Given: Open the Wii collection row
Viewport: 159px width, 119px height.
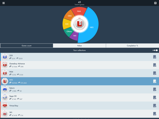Looking at the screenshot, I should [79, 114].
